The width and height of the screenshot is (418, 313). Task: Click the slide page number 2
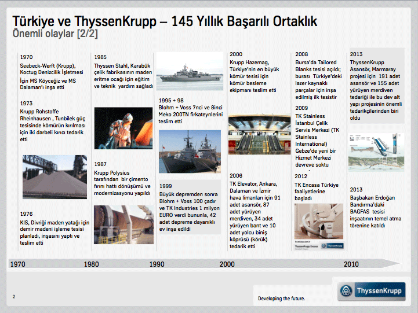(x=14, y=297)
